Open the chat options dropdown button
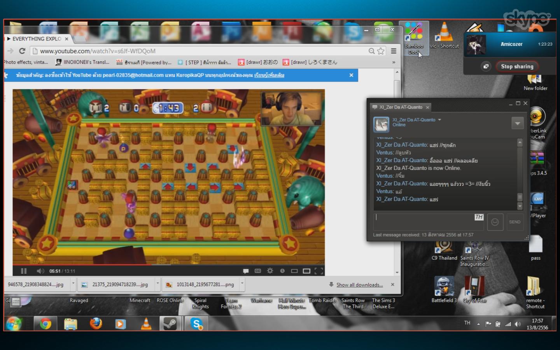 click(517, 123)
